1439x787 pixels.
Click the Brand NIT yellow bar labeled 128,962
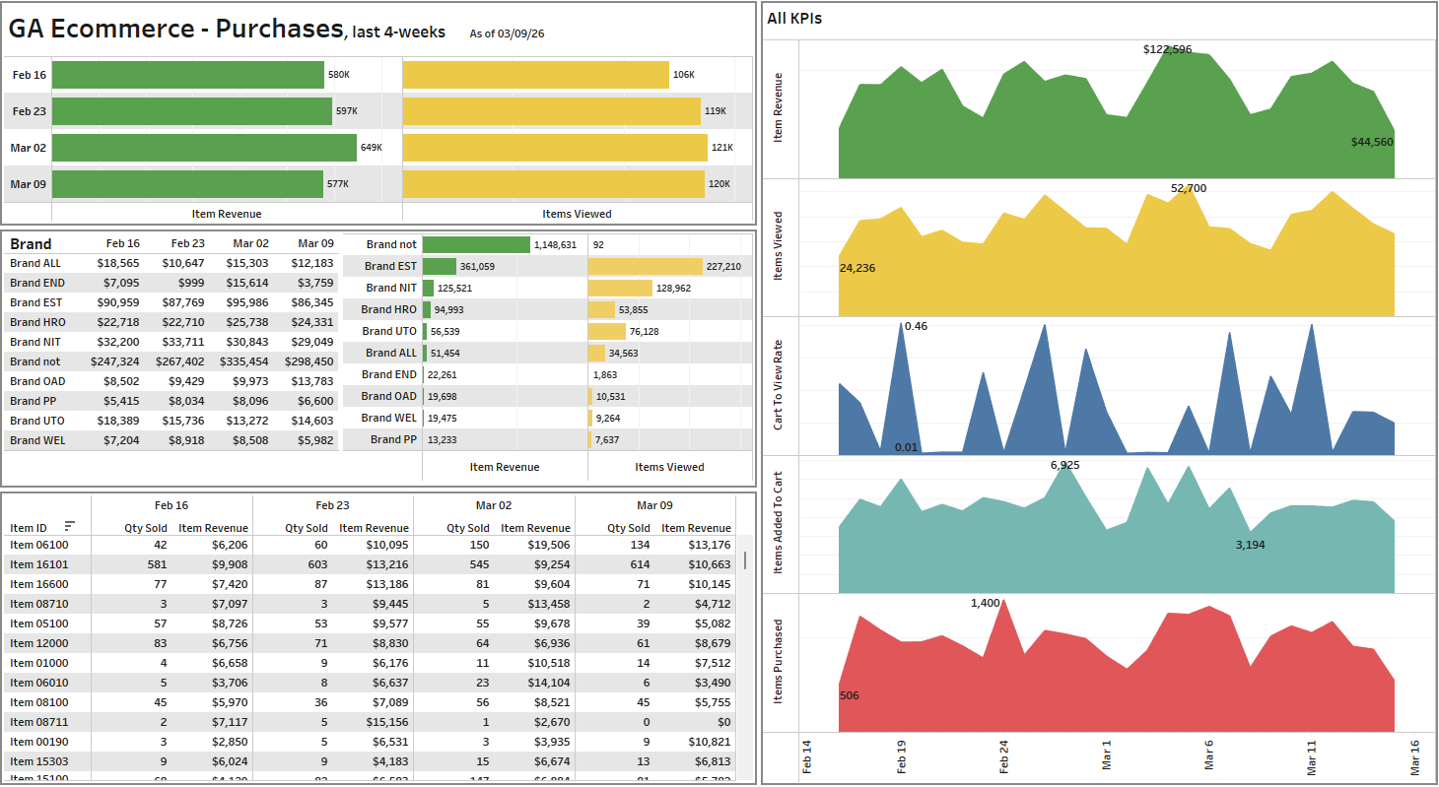[620, 288]
